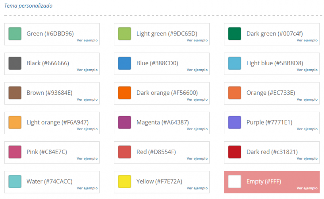
Task: Click the Magenta #A64387 color swatch
Action: tap(125, 122)
